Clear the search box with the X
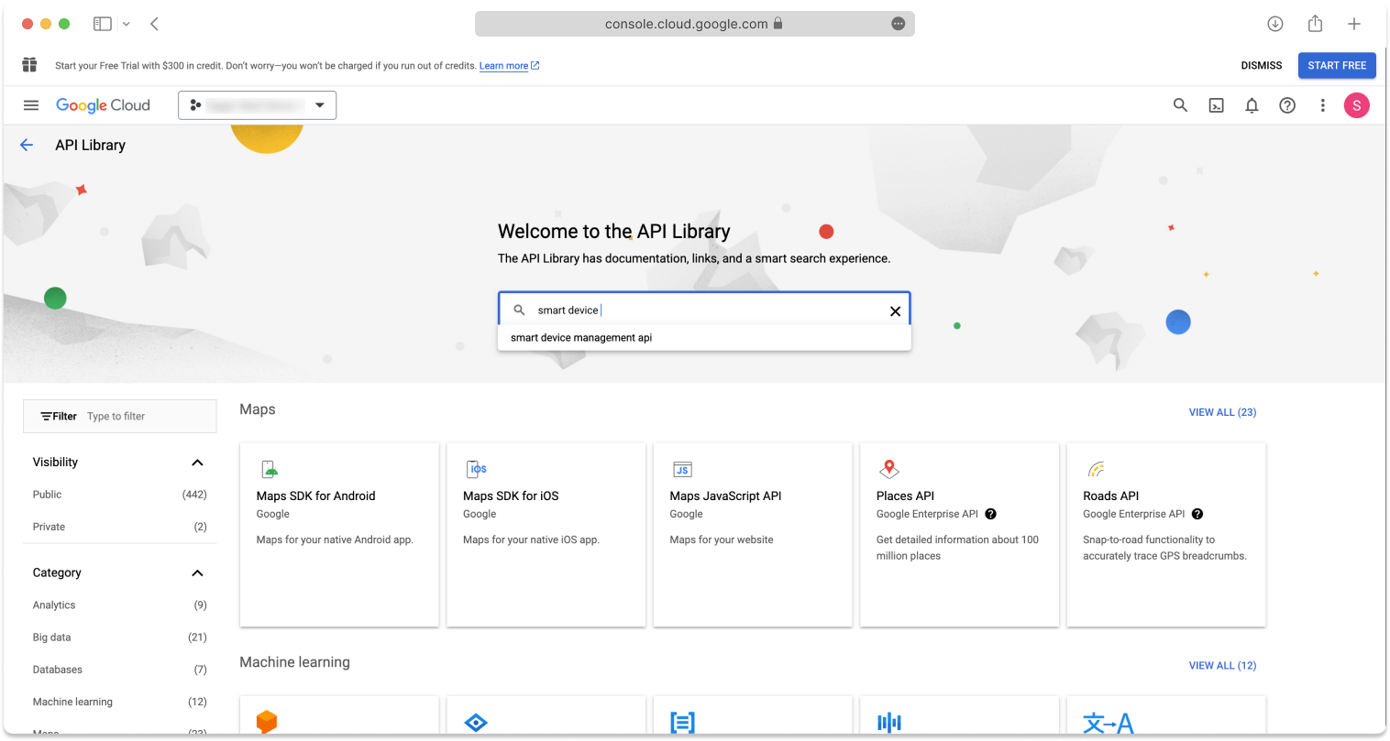Viewport: 1390px width, 741px height. pyautogui.click(x=895, y=311)
